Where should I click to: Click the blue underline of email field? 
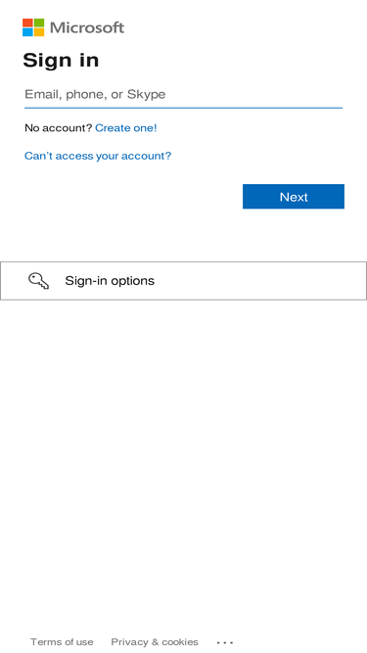183,108
